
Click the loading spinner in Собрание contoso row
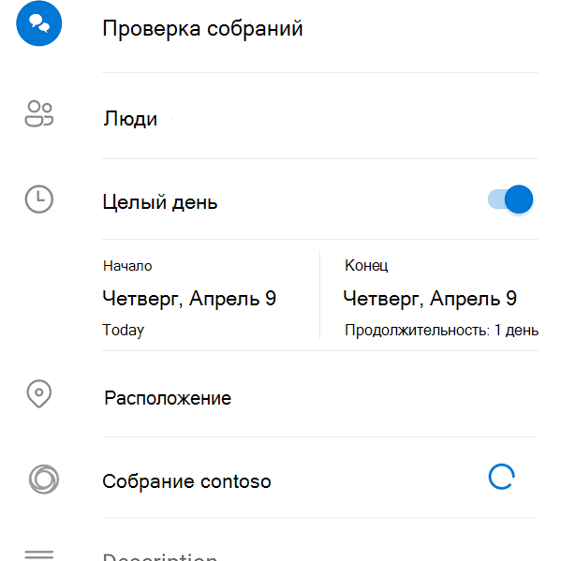[502, 477]
